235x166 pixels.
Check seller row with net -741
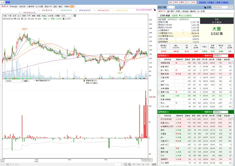tap(159, 123)
